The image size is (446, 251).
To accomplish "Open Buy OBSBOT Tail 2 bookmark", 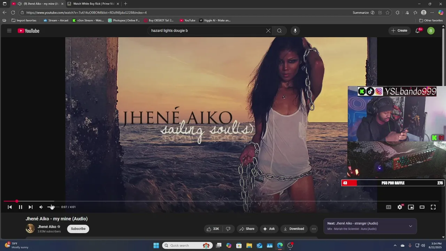I will [x=159, y=21].
